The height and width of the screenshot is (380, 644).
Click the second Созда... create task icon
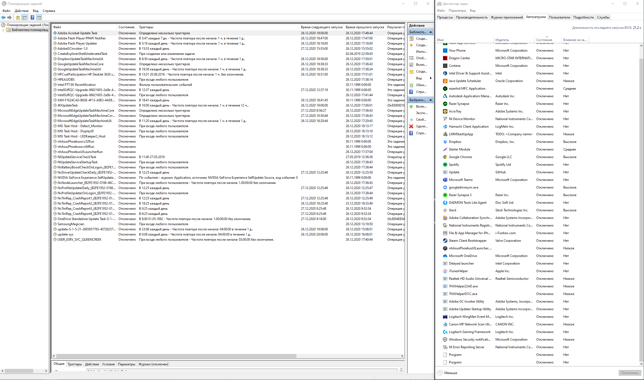(411, 45)
